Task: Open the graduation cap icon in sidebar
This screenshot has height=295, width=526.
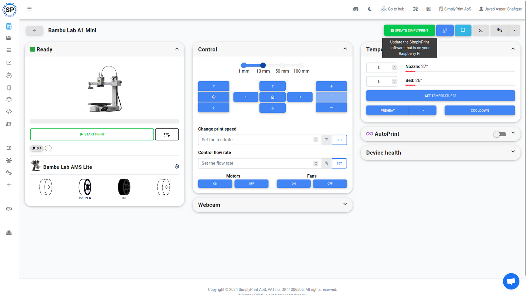Action: [x=9, y=124]
